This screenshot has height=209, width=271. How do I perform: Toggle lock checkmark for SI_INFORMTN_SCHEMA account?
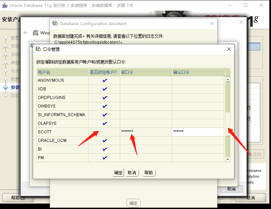click(x=105, y=115)
